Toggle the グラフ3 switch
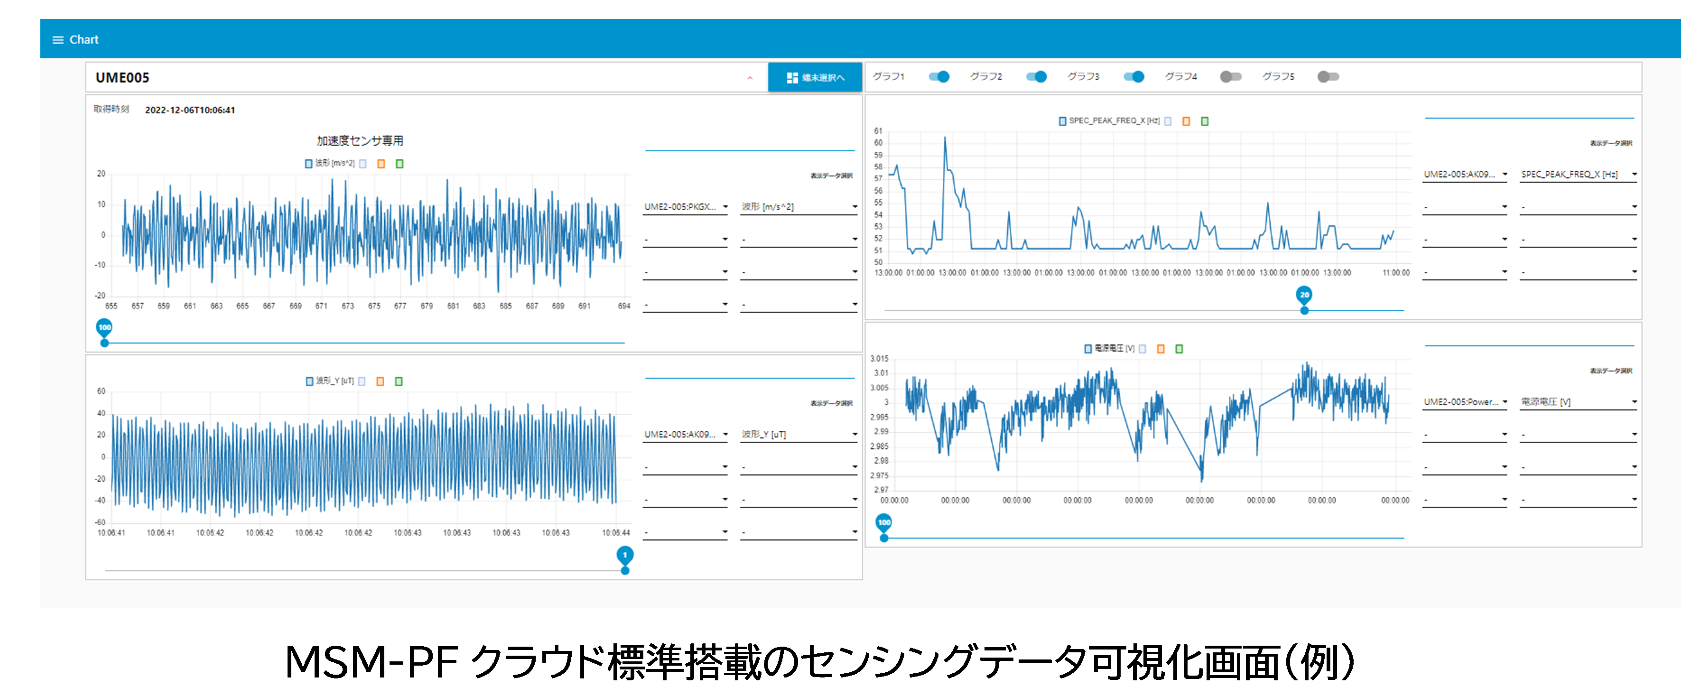 tap(1133, 77)
